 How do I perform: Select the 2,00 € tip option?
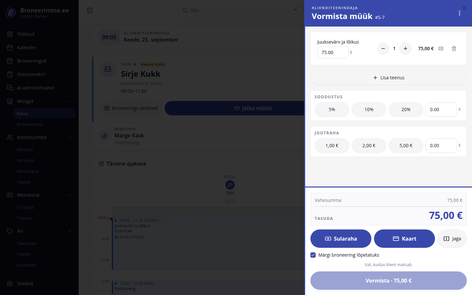(x=369, y=146)
